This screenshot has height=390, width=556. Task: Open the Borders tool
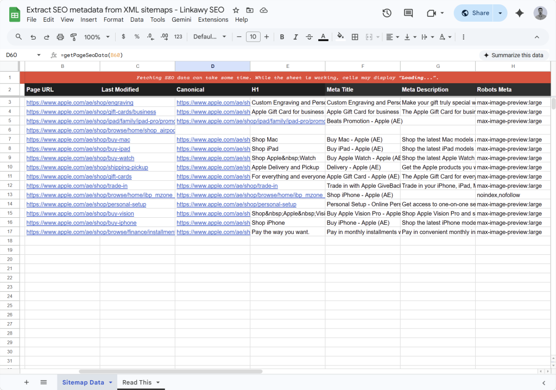pyautogui.click(x=355, y=37)
